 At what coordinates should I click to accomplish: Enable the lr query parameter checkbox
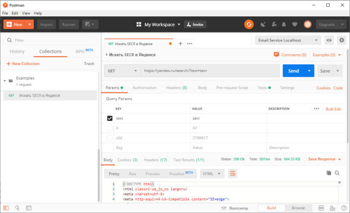110,128
